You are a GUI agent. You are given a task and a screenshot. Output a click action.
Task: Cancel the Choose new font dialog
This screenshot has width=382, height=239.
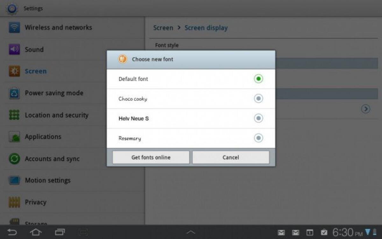(x=230, y=157)
